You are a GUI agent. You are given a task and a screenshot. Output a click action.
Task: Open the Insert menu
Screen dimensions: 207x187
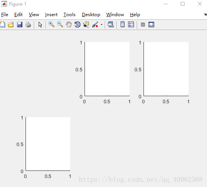[x=51, y=15]
